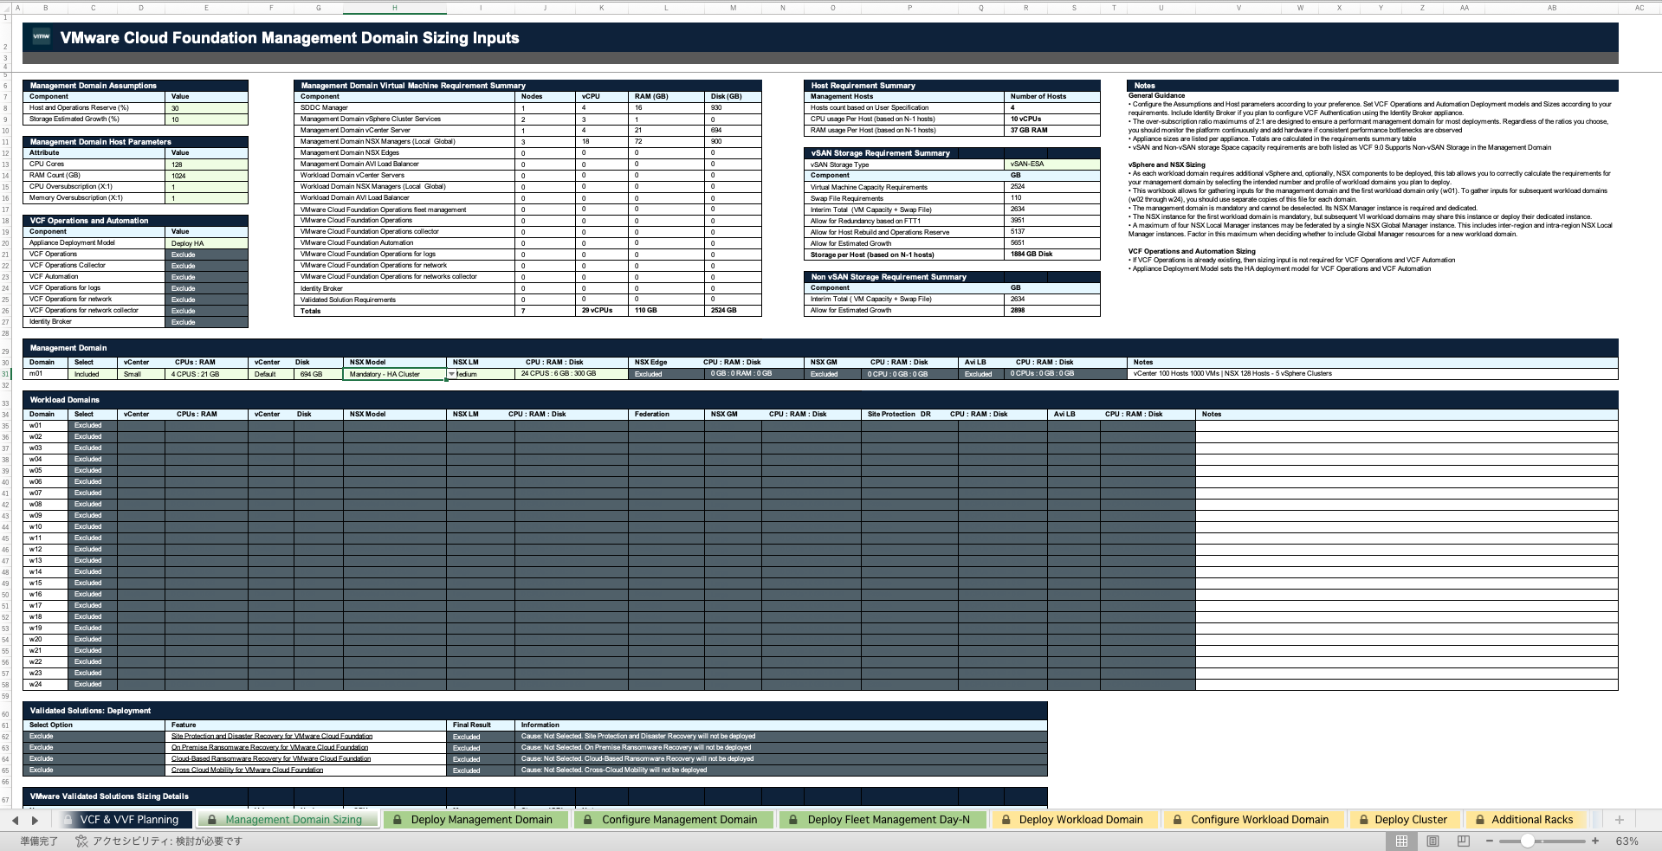
Task: Click 24 CPUS : 6 GB : 300 GB cell
Action: (x=571, y=374)
